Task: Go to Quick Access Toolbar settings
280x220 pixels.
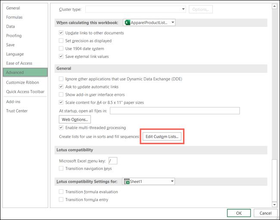Action: pyautogui.click(x=25, y=91)
